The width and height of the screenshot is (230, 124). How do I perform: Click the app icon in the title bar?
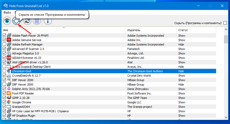pos(6,6)
